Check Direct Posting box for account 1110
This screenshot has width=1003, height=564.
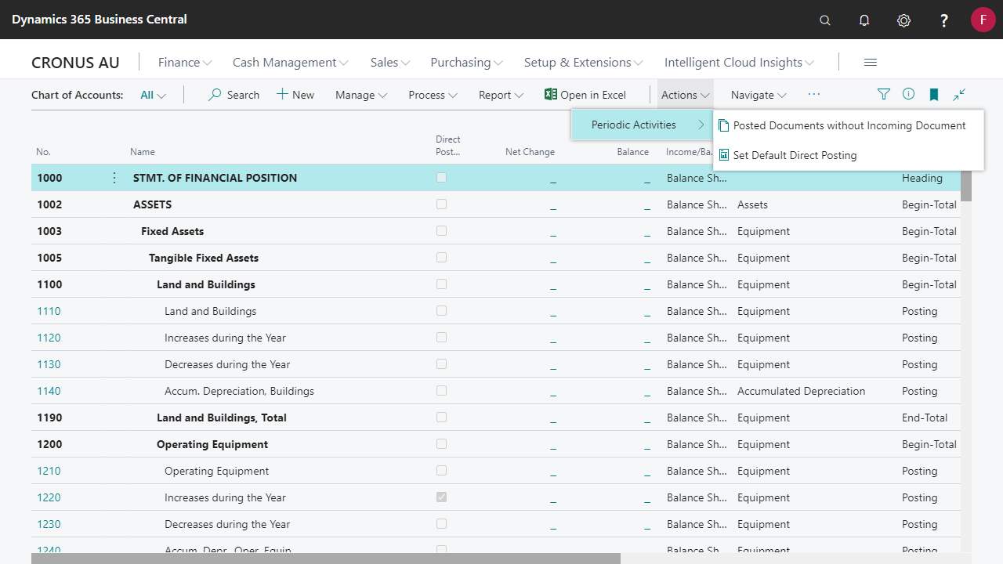coord(442,311)
